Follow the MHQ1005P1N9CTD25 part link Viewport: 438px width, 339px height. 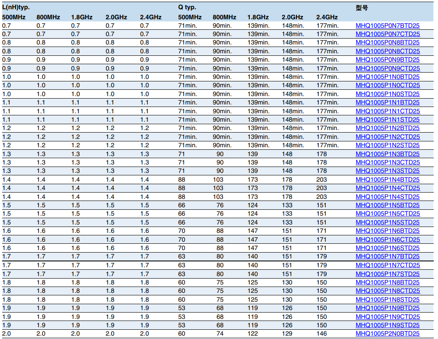click(x=388, y=317)
